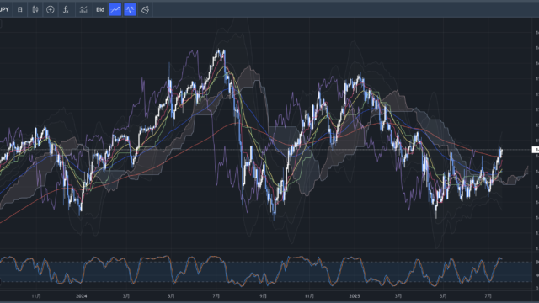Toggle the highlighted oscillator waveform button
This screenshot has width=539, height=303.
click(131, 9)
